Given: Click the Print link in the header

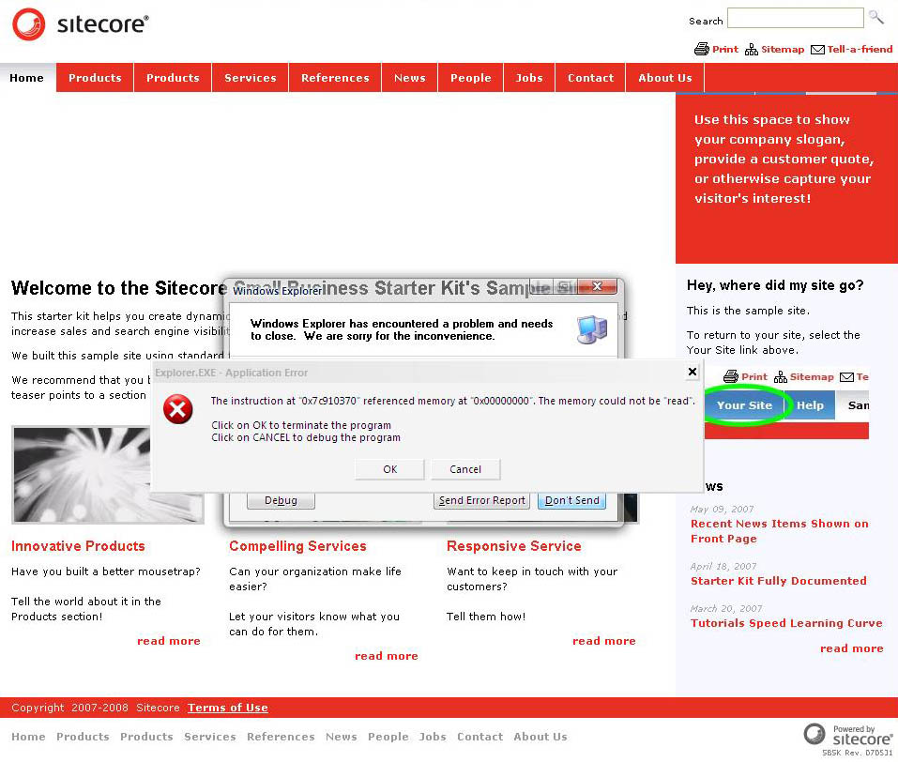Looking at the screenshot, I should tap(725, 50).
